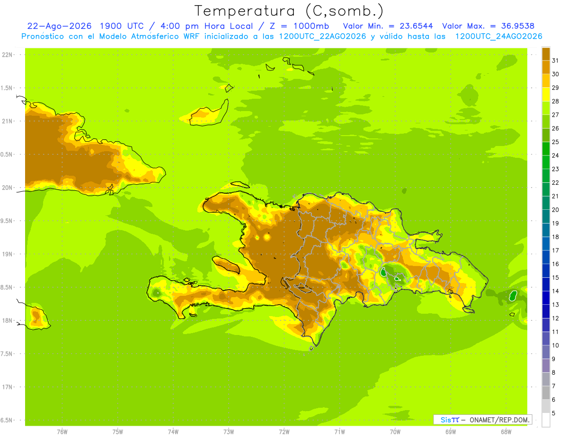
Task: Click the "SisTT" logo text
Action: 450,420
